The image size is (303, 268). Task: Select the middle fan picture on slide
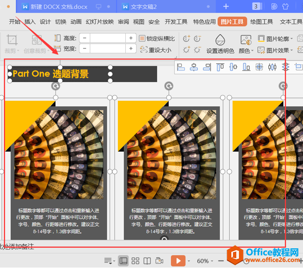click(172, 155)
